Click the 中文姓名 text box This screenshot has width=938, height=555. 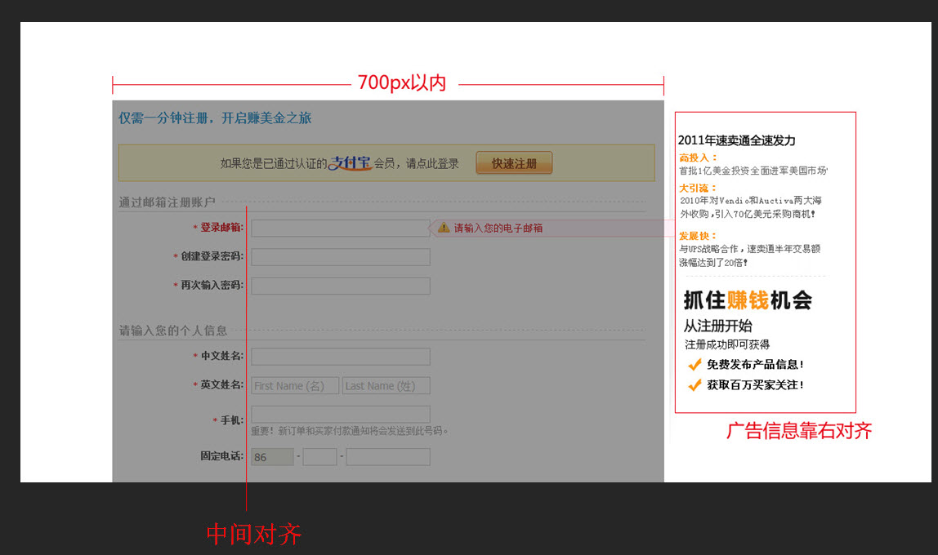tap(340, 357)
